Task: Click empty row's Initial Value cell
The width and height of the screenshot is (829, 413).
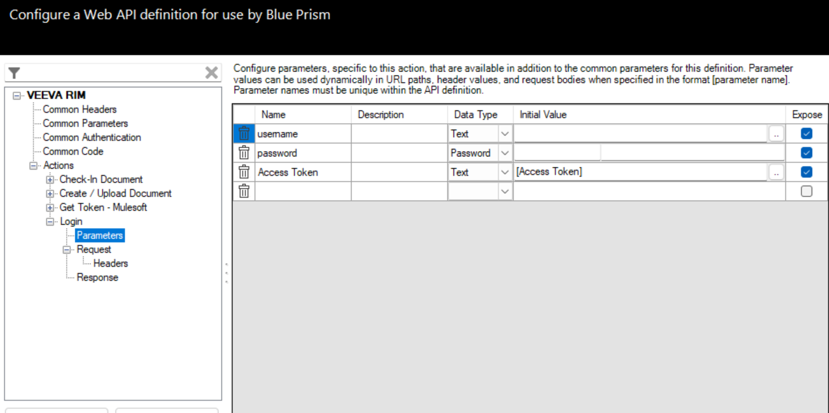Action: pos(649,191)
